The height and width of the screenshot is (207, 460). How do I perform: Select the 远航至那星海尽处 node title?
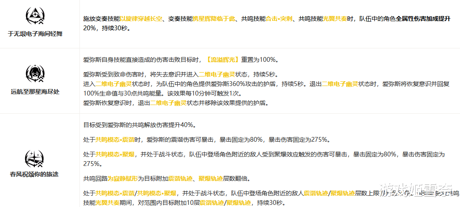tap(35, 92)
